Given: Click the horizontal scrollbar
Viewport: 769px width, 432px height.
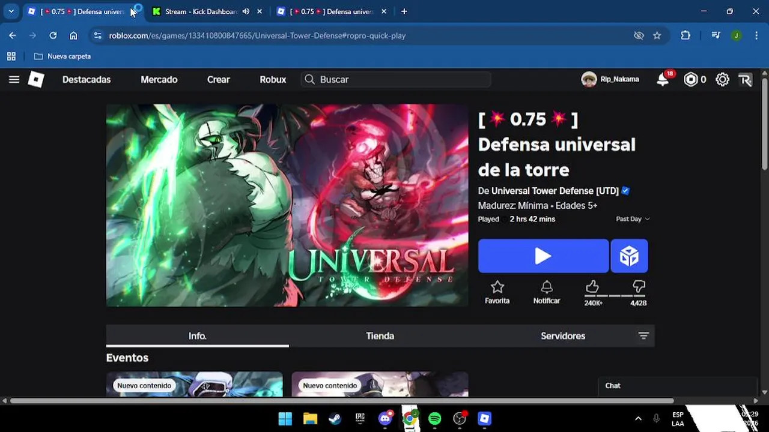Looking at the screenshot, I should [x=341, y=401].
